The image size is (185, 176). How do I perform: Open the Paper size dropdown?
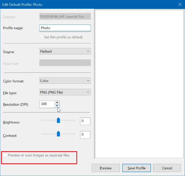click(x=65, y=63)
